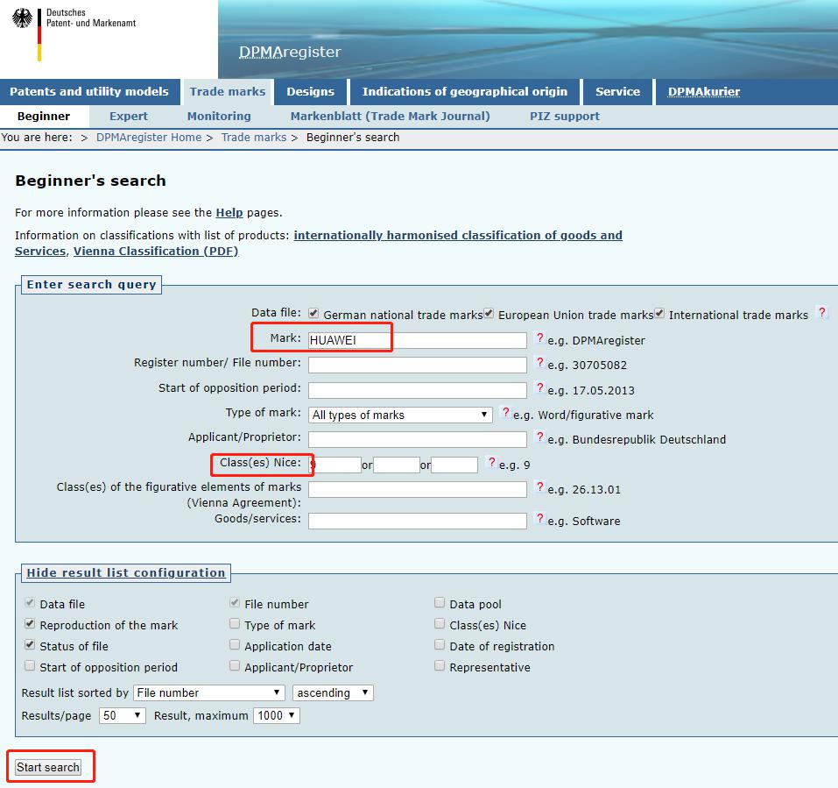This screenshot has height=788, width=838.
Task: Click the Start of opposition period input
Action: [x=418, y=390]
